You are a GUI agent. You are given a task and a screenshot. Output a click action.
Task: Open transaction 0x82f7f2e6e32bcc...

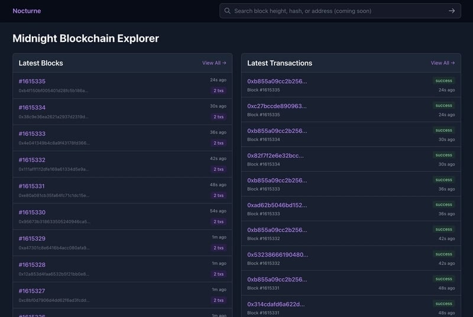click(x=275, y=156)
